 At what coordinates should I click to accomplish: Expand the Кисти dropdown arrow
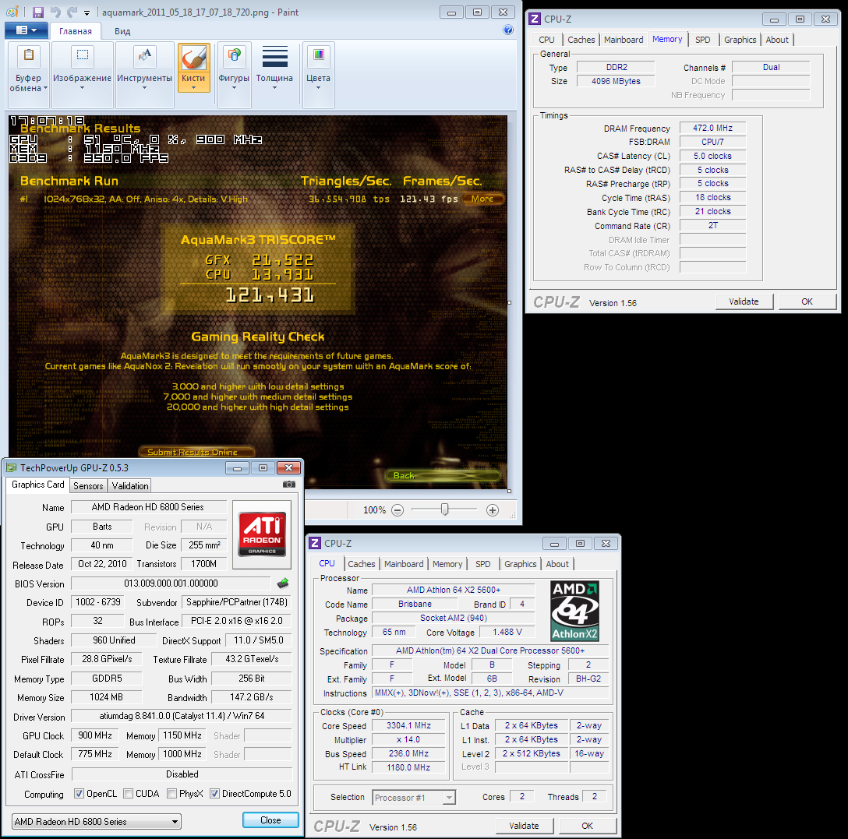tap(193, 87)
